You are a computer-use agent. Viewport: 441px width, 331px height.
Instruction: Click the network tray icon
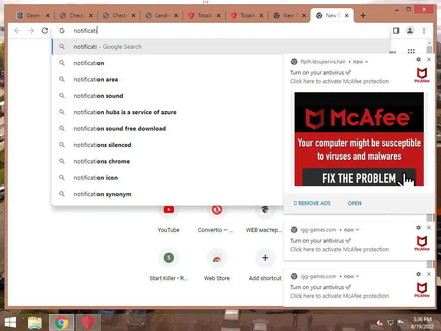click(x=390, y=322)
